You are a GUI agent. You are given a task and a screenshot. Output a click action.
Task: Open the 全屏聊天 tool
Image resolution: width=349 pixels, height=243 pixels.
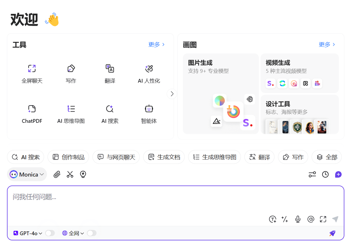(32, 74)
